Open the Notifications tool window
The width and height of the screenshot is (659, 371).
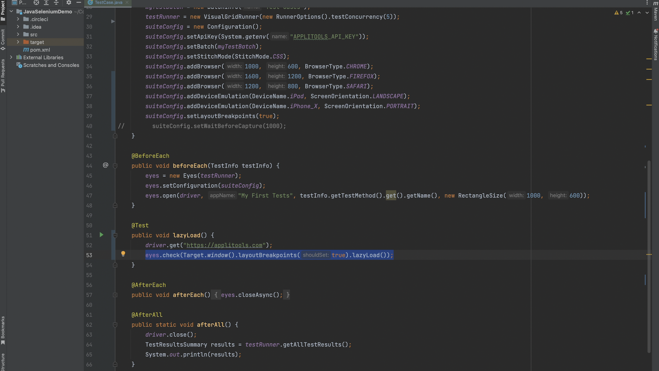(656, 44)
